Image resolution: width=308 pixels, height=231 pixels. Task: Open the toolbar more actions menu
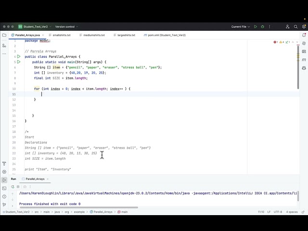(269, 27)
